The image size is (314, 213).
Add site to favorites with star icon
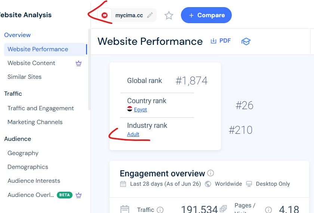169,15
